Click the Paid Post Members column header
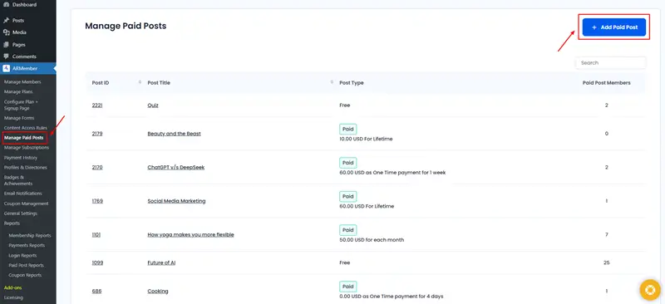Image resolution: width=665 pixels, height=304 pixels. pos(607,83)
